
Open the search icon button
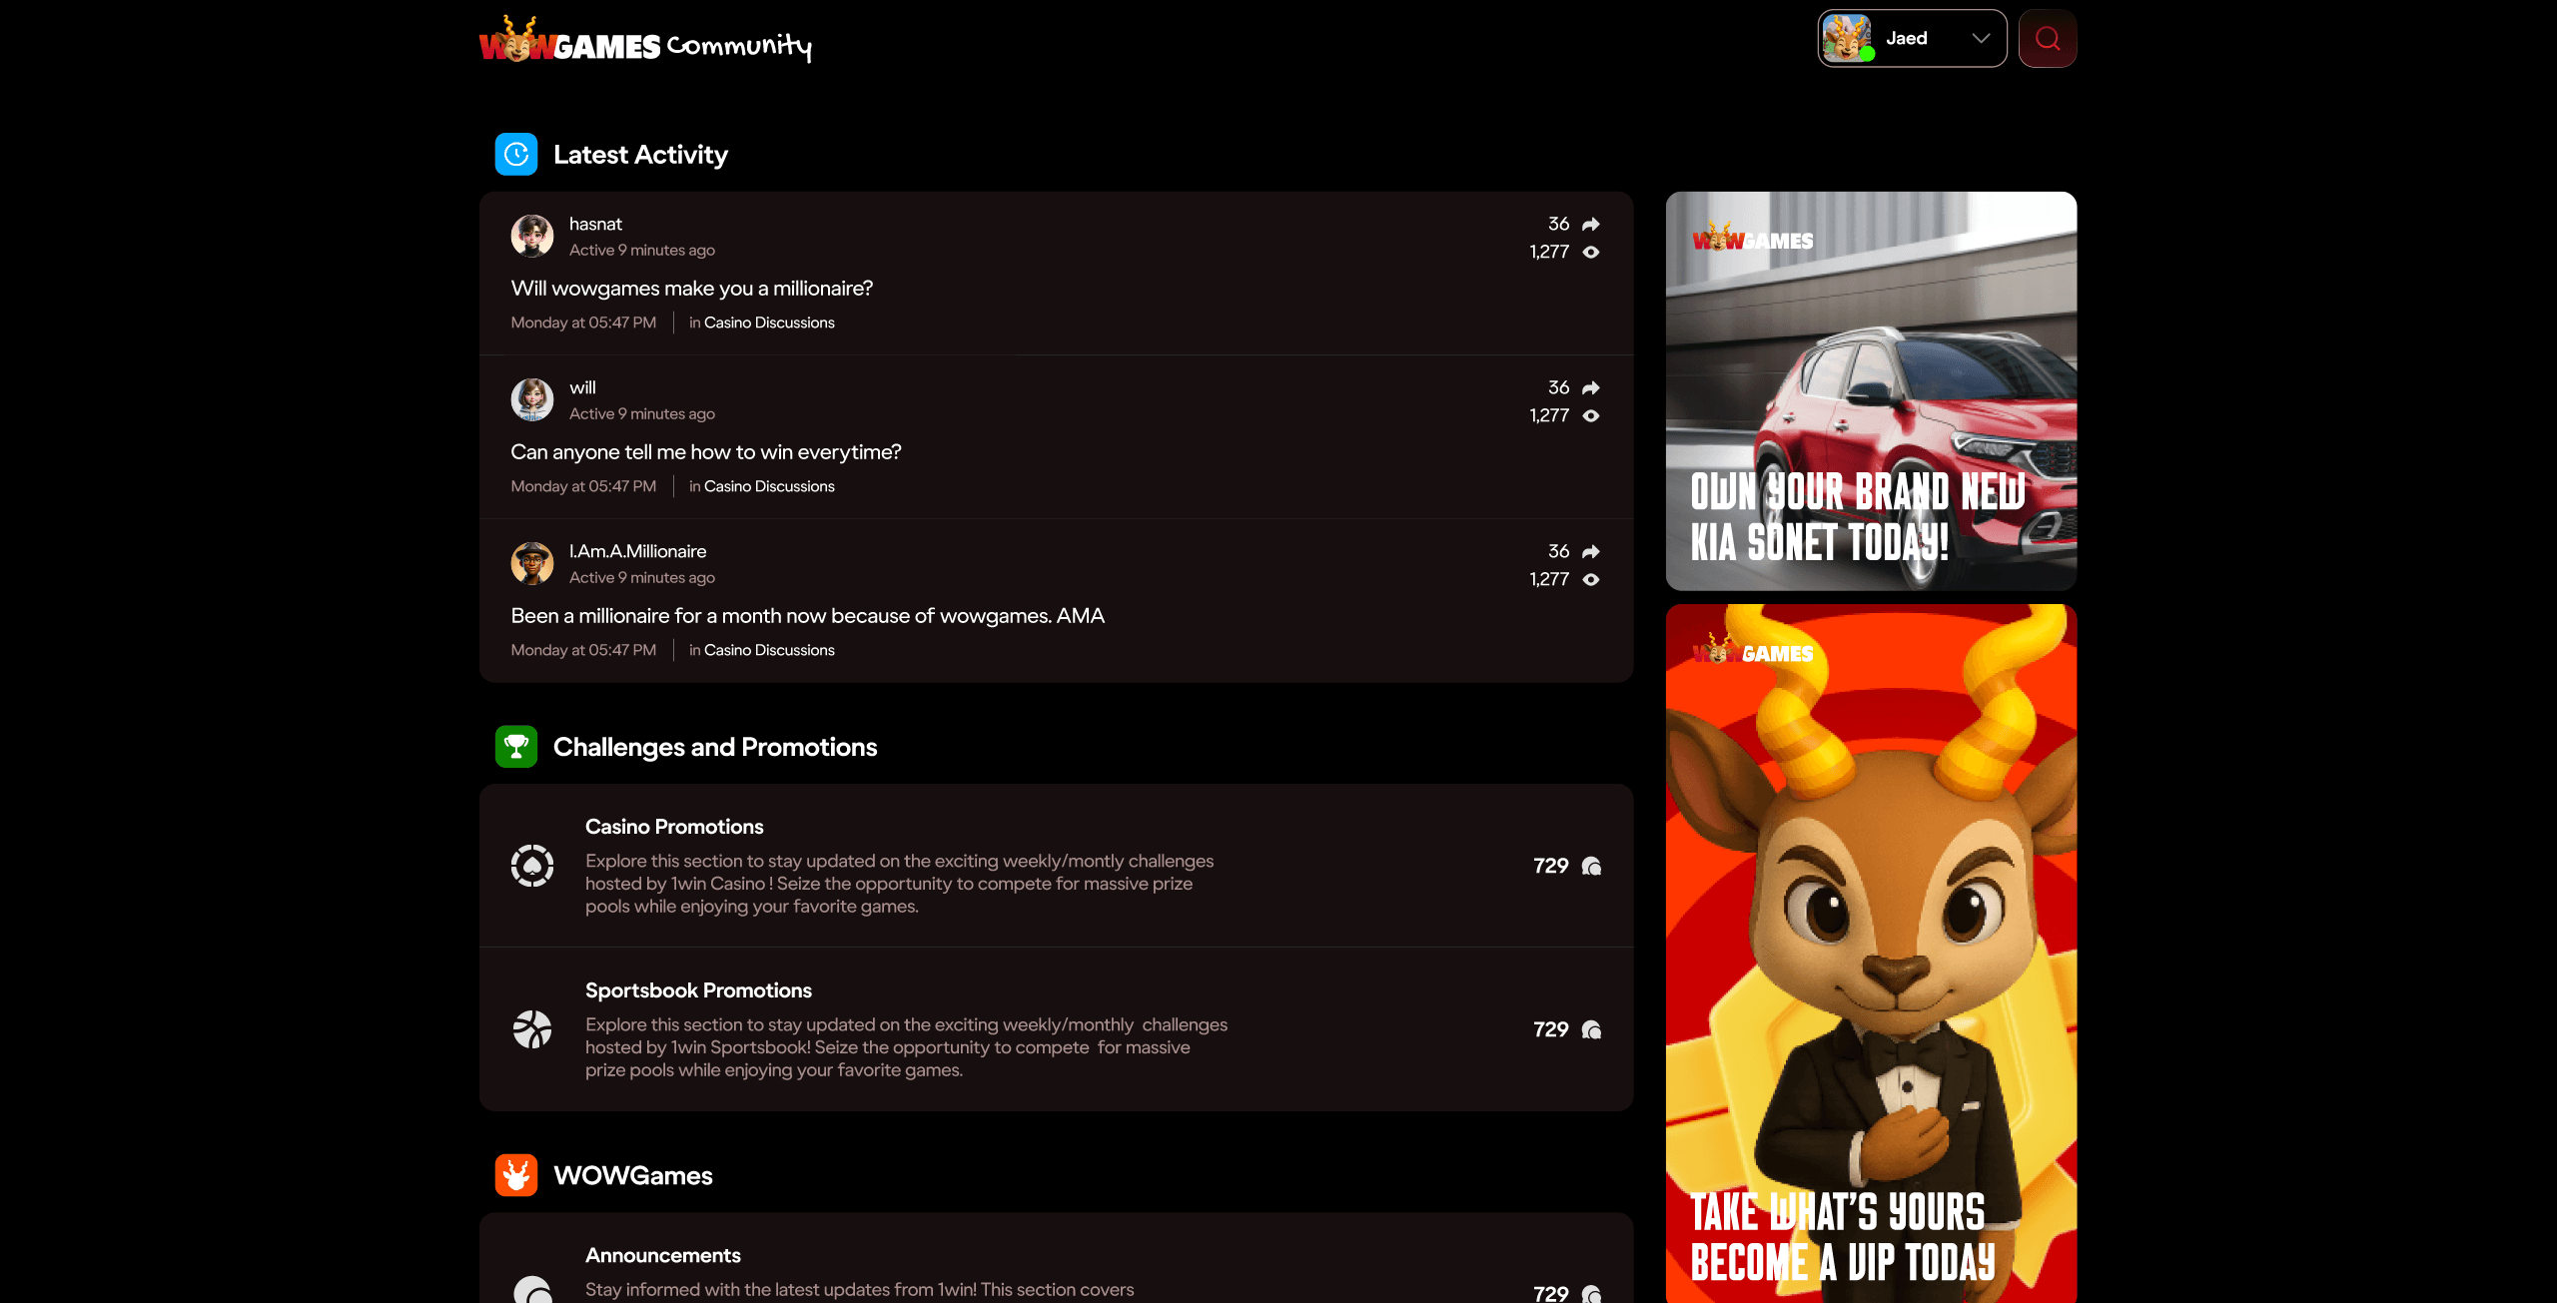click(2048, 39)
